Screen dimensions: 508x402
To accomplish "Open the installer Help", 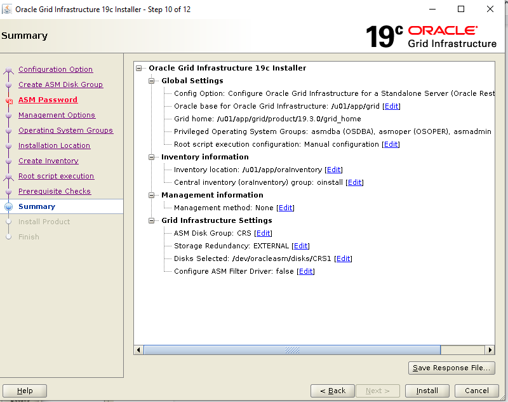I will (25, 391).
